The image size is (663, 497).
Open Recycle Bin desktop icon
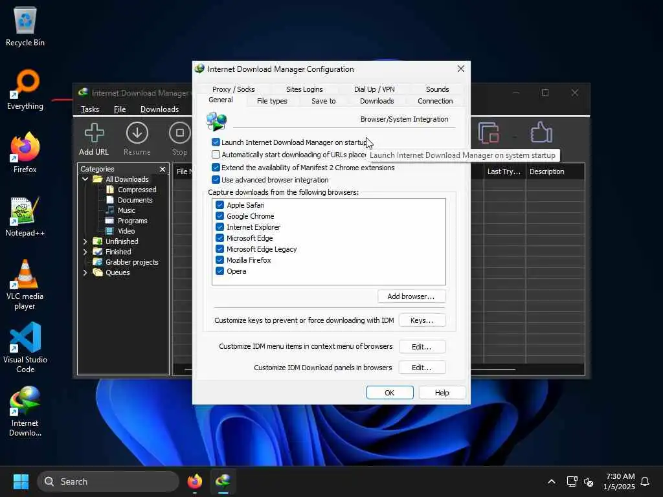click(x=25, y=26)
